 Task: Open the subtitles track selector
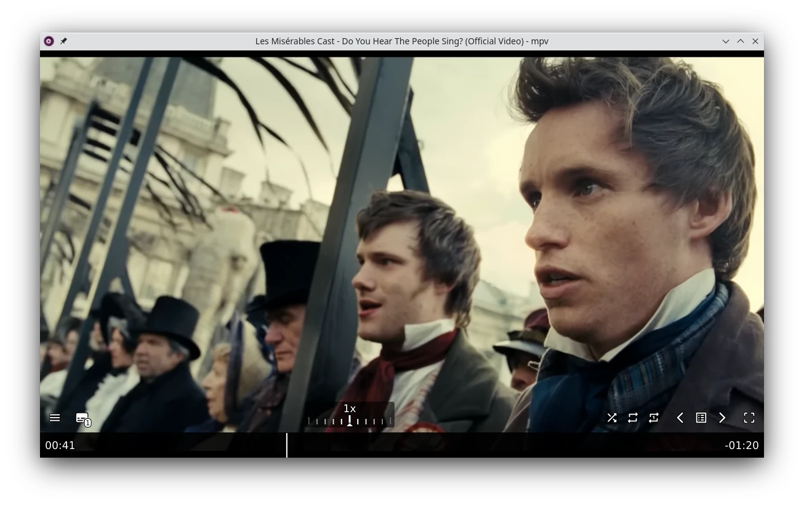click(82, 418)
